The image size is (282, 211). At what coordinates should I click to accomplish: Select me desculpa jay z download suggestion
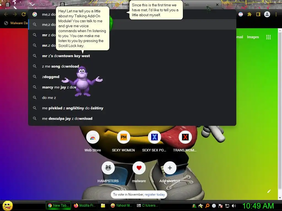tap(132, 118)
